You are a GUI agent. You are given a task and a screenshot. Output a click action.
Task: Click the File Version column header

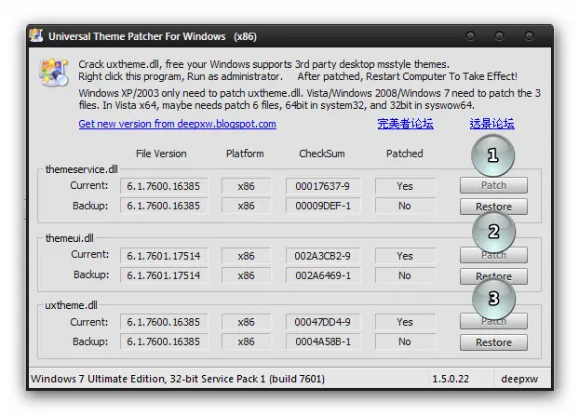161,154
